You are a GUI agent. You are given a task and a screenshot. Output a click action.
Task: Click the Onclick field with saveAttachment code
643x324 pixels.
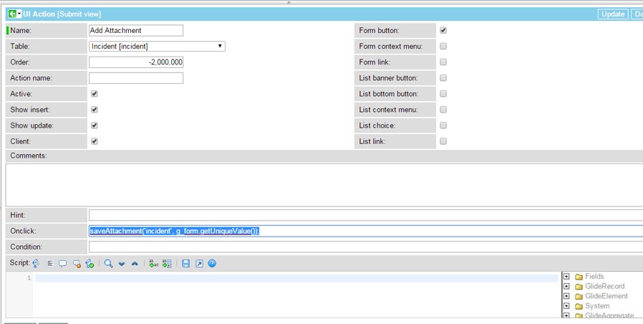click(x=366, y=232)
